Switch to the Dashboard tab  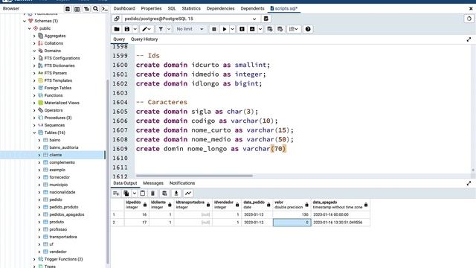tap(124, 8)
